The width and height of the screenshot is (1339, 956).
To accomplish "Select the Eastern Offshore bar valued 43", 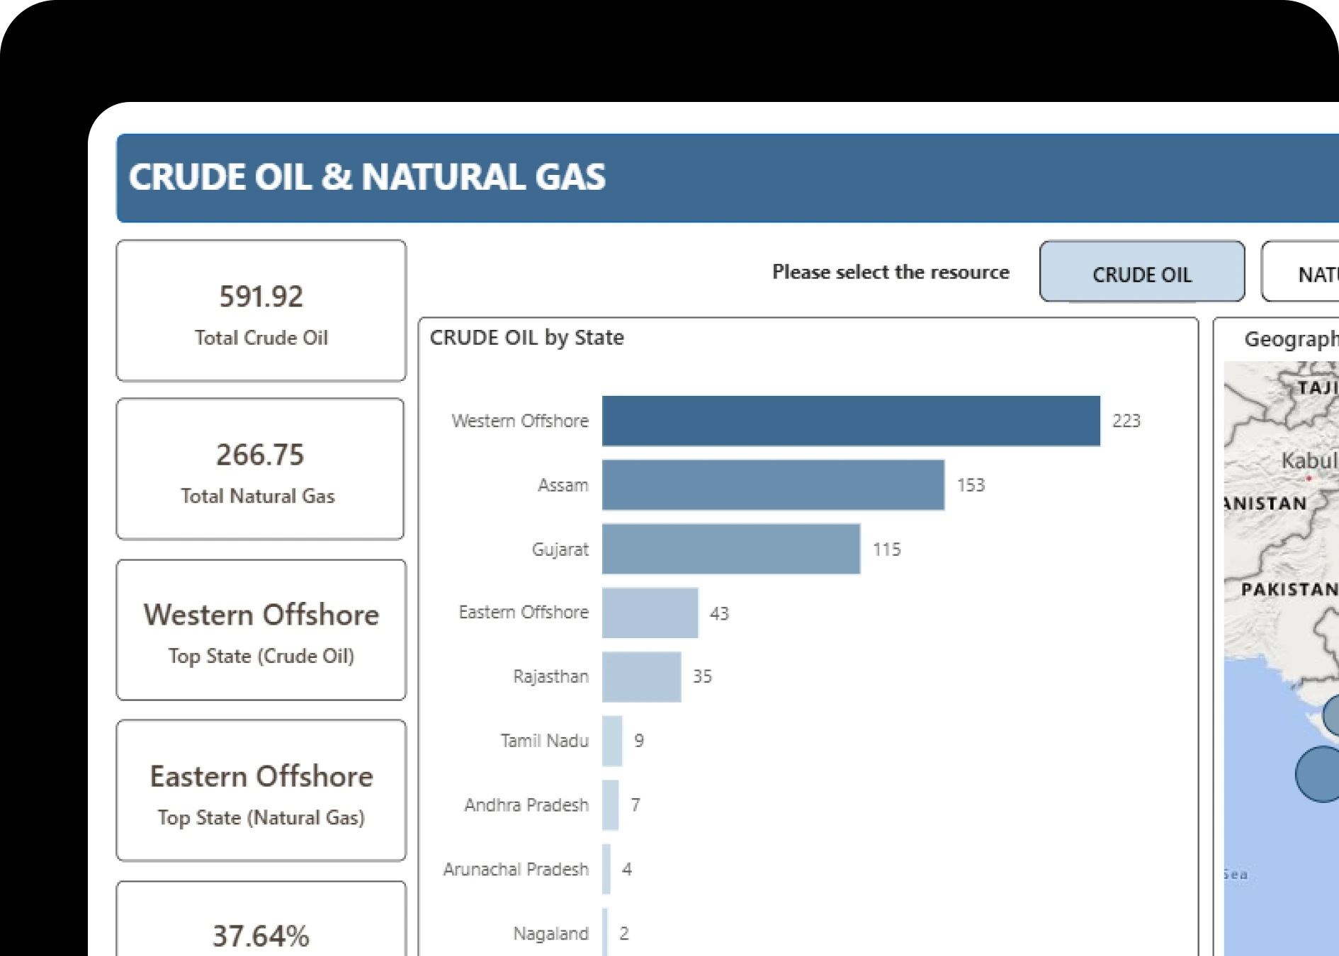I will pos(650,613).
